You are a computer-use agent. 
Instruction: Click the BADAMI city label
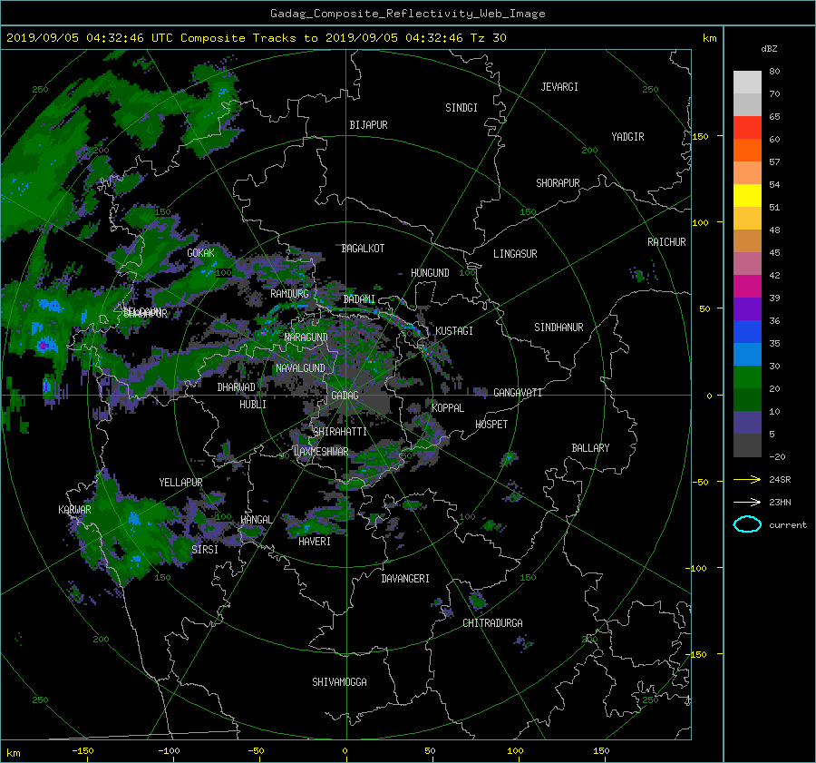(x=359, y=299)
